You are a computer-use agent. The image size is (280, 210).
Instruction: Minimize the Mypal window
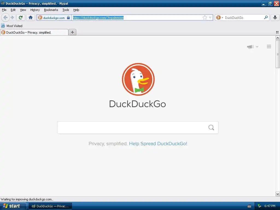point(264,3)
